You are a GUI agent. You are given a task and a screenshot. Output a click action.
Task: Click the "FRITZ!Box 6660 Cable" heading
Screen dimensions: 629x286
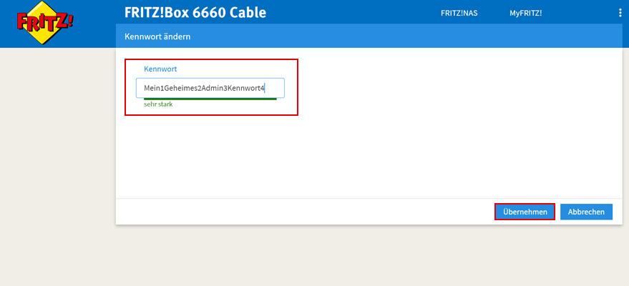pos(195,13)
